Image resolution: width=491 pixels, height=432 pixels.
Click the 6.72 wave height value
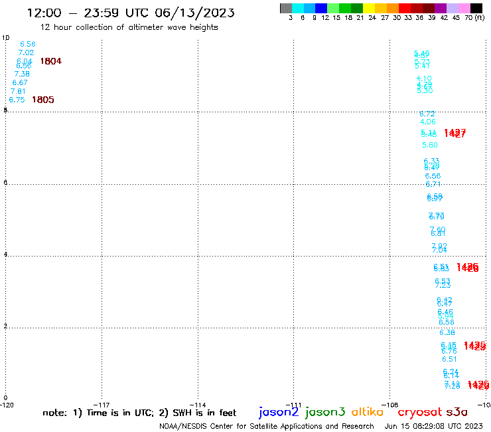[x=427, y=114]
